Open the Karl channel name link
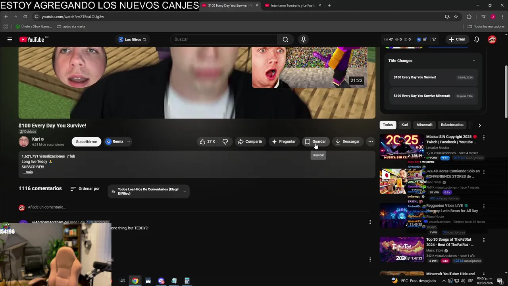Image resolution: width=508 pixels, height=286 pixels. [36, 139]
